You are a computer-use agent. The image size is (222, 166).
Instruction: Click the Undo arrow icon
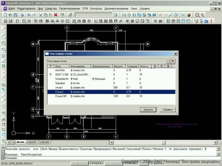click(x=29, y=15)
